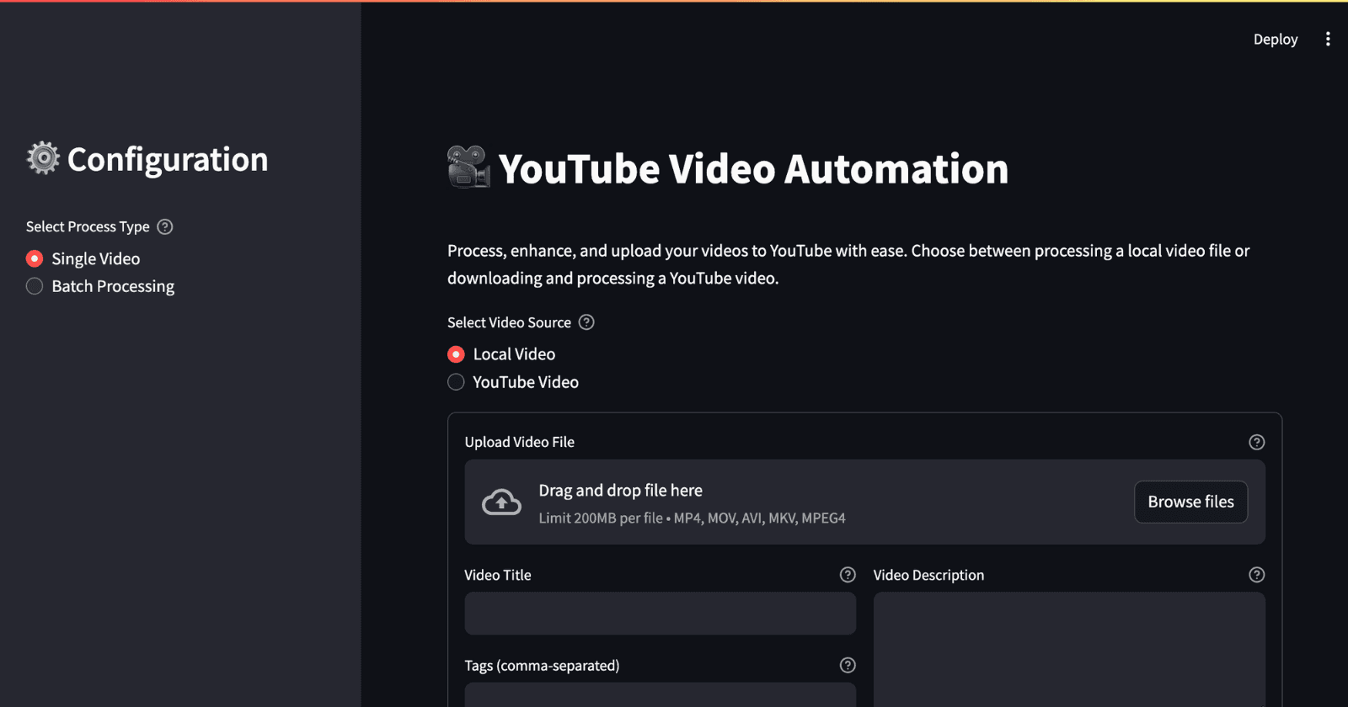Open the three-dot main menu
Viewport: 1348px width, 707px height.
point(1328,39)
